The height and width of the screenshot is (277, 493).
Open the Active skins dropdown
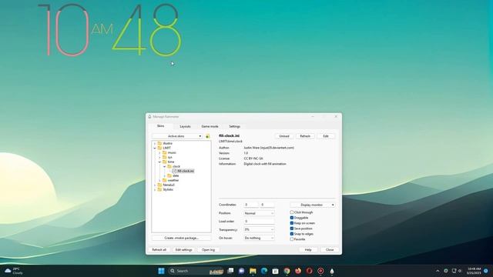pos(177,136)
